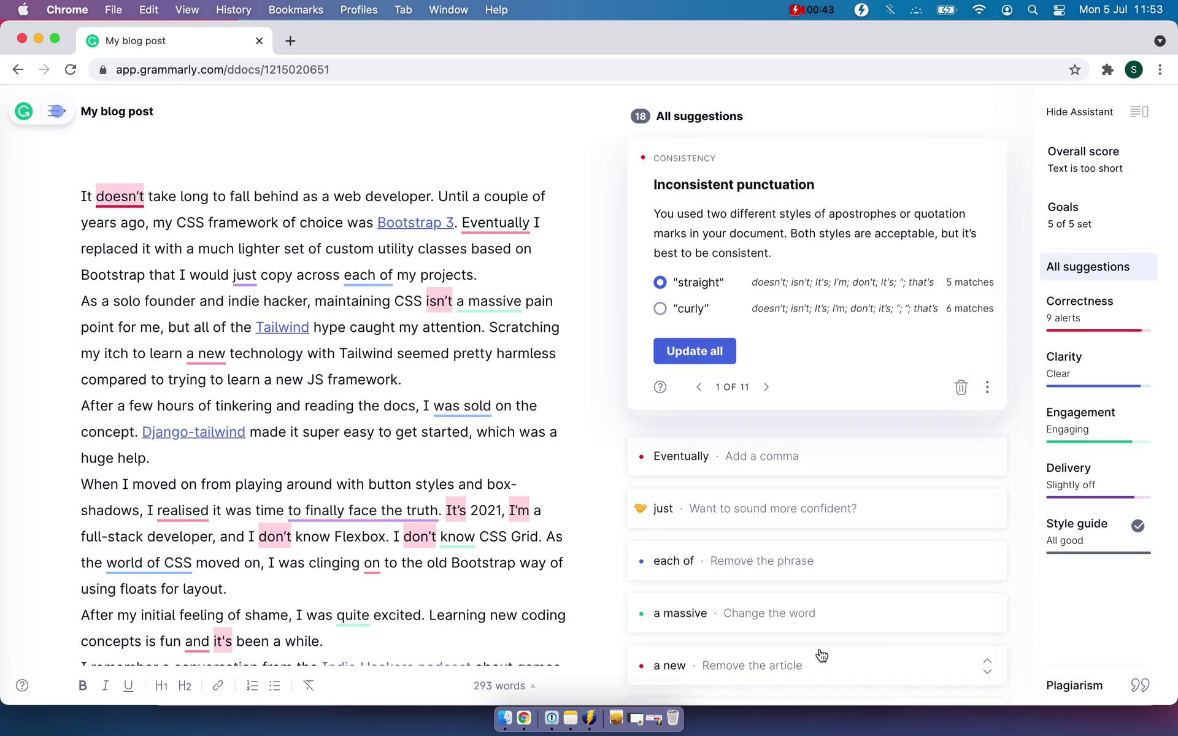Viewport: 1178px width, 736px height.
Task: Click the underlined word 'realised' in the text
Action: click(x=183, y=510)
